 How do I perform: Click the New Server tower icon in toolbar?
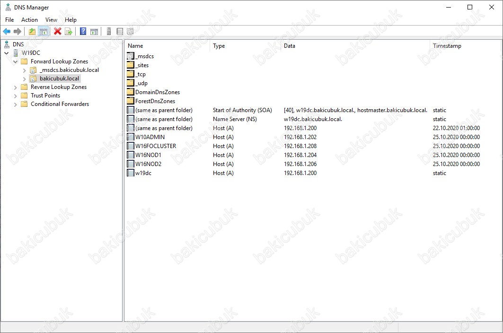109,32
